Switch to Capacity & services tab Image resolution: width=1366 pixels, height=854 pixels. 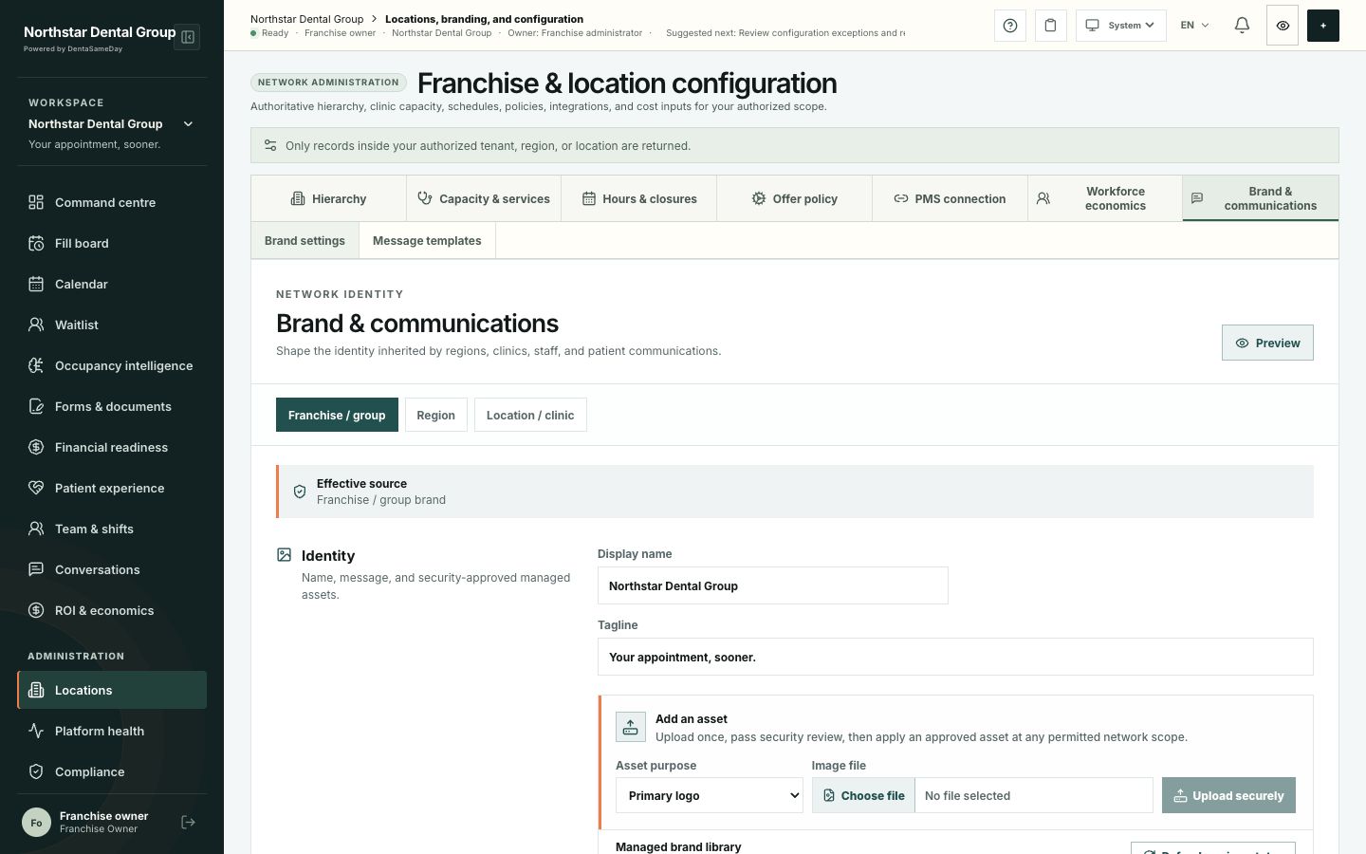(x=484, y=198)
